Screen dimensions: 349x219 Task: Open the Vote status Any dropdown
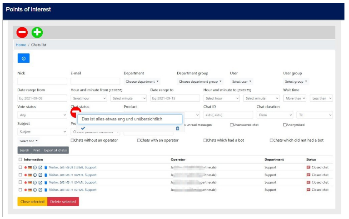[42, 115]
